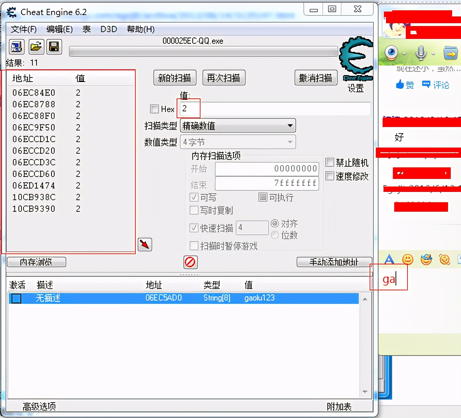The height and width of the screenshot is (418, 461).
Task: Click the QQ microphone voice call icon
Action: click(421, 53)
